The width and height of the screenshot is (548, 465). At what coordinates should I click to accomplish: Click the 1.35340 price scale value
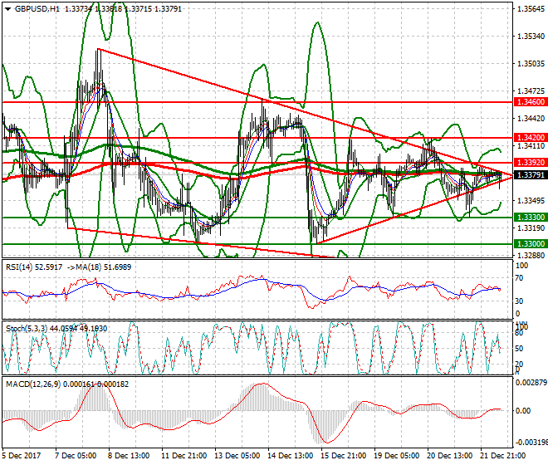click(x=531, y=37)
